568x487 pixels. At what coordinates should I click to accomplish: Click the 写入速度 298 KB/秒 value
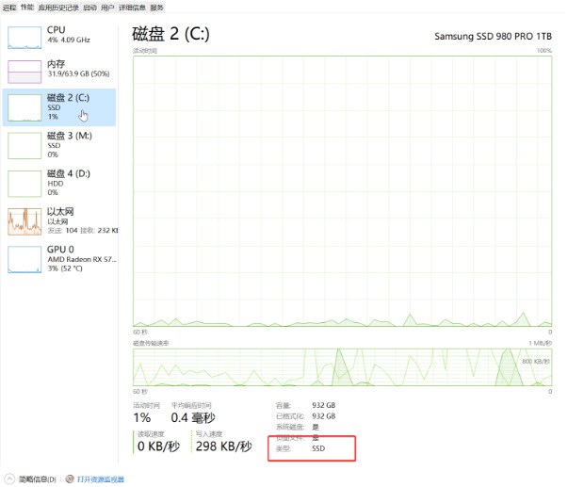[222, 445]
